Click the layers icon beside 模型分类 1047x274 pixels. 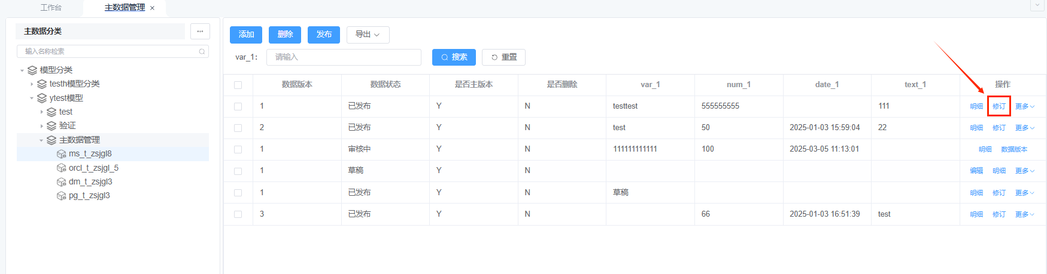[32, 70]
